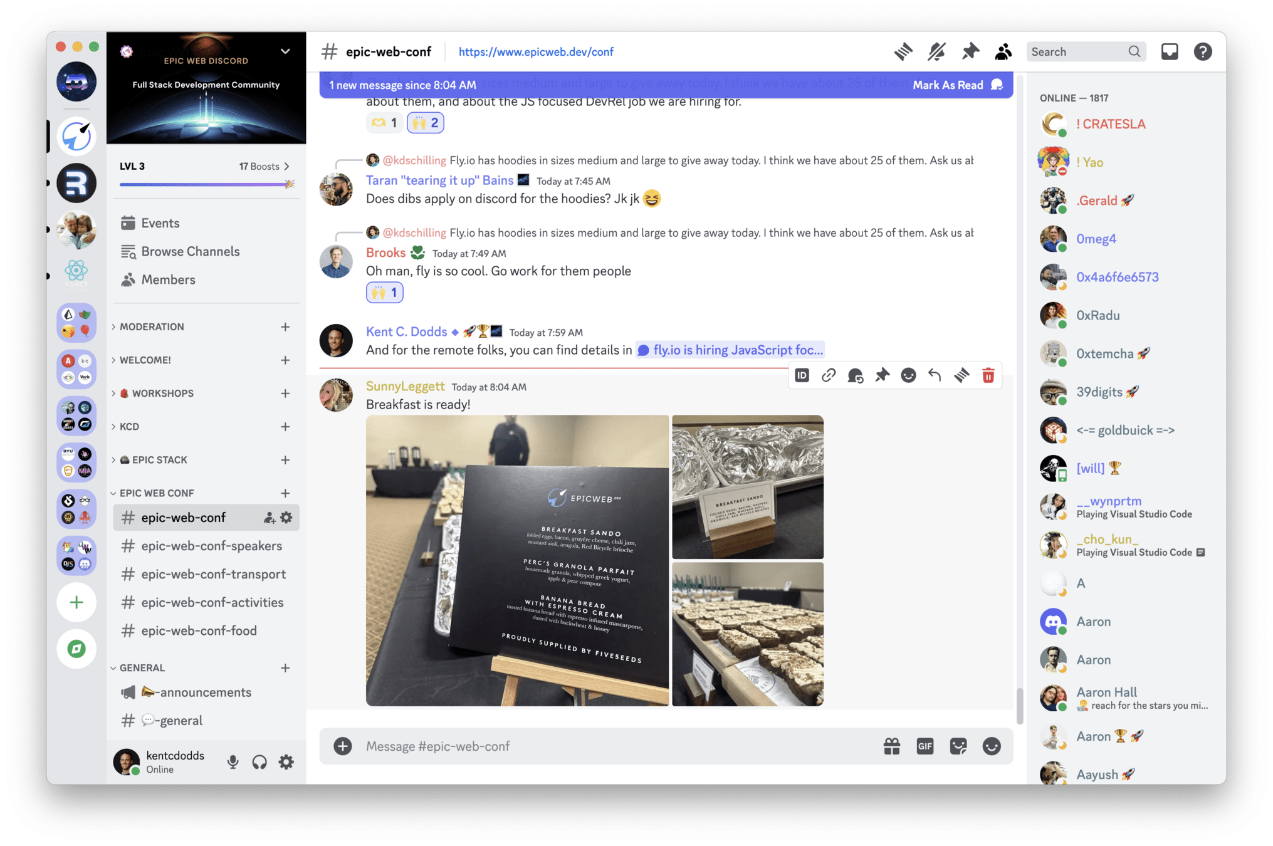Delete SunnyLeggett's message with the trash icon
Viewport: 1273px width, 846px height.
point(988,375)
